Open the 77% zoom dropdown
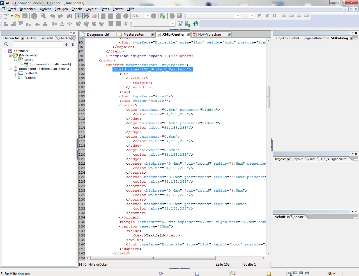 [x=148, y=16]
